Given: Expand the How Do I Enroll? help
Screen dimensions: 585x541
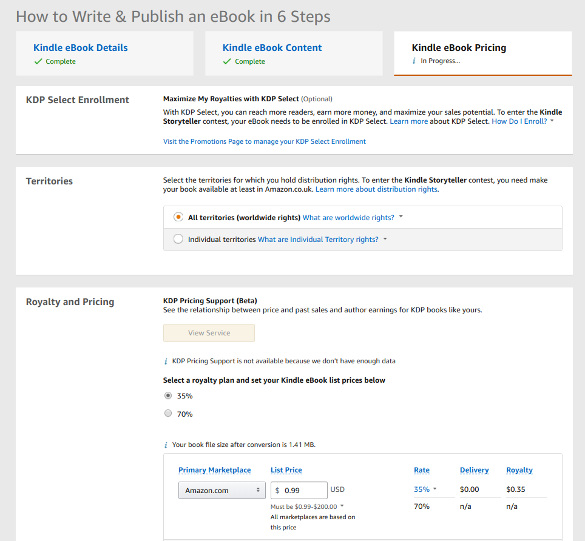Looking at the screenshot, I should pos(522,121).
